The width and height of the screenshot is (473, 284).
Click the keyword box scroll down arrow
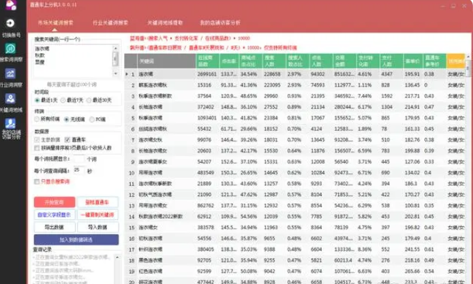pyautogui.click(x=116, y=74)
